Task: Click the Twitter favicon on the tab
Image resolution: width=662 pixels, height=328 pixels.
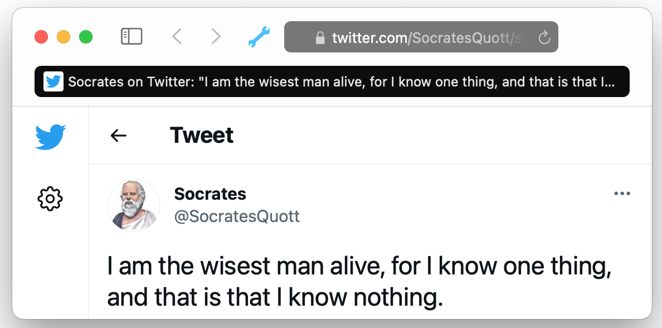Action: 53,82
